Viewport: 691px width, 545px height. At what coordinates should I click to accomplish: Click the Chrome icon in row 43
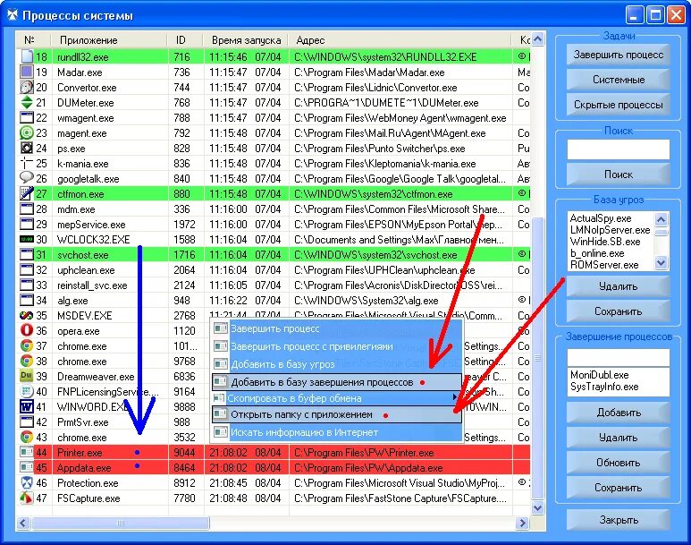[27, 437]
